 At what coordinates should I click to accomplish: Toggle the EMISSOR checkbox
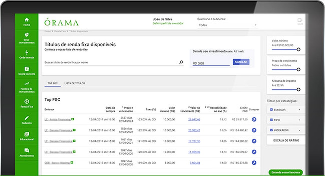(272, 110)
